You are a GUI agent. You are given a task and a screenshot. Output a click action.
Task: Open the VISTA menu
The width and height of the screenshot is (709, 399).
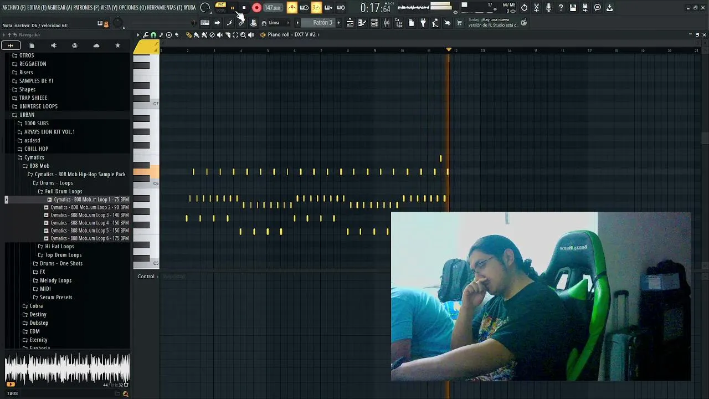(x=109, y=8)
